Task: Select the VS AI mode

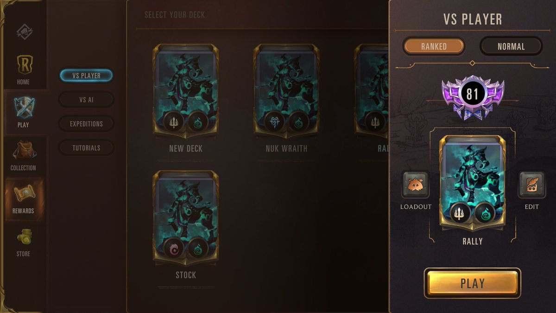Action: (86, 100)
